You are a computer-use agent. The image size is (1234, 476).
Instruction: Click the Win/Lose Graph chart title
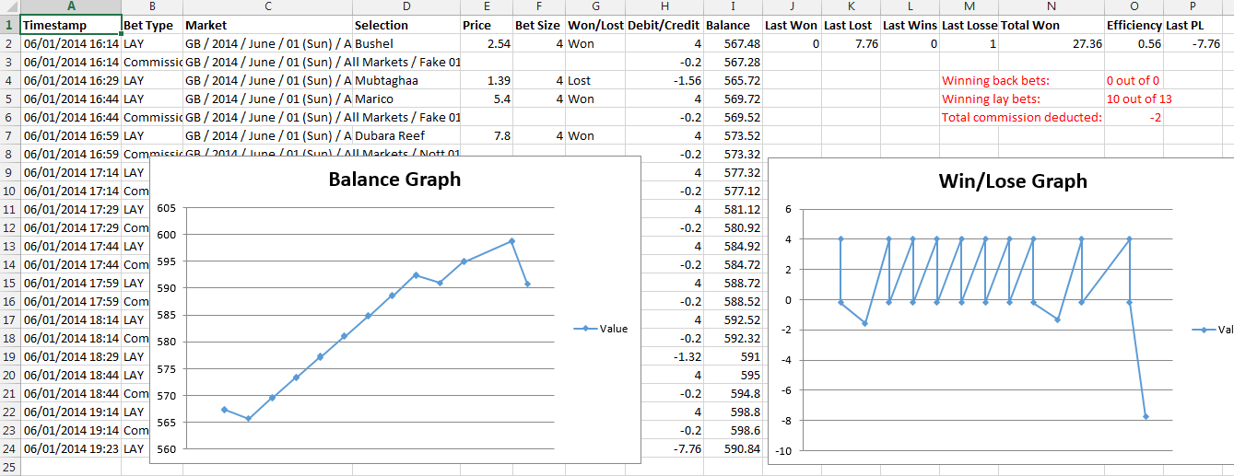pos(1013,181)
